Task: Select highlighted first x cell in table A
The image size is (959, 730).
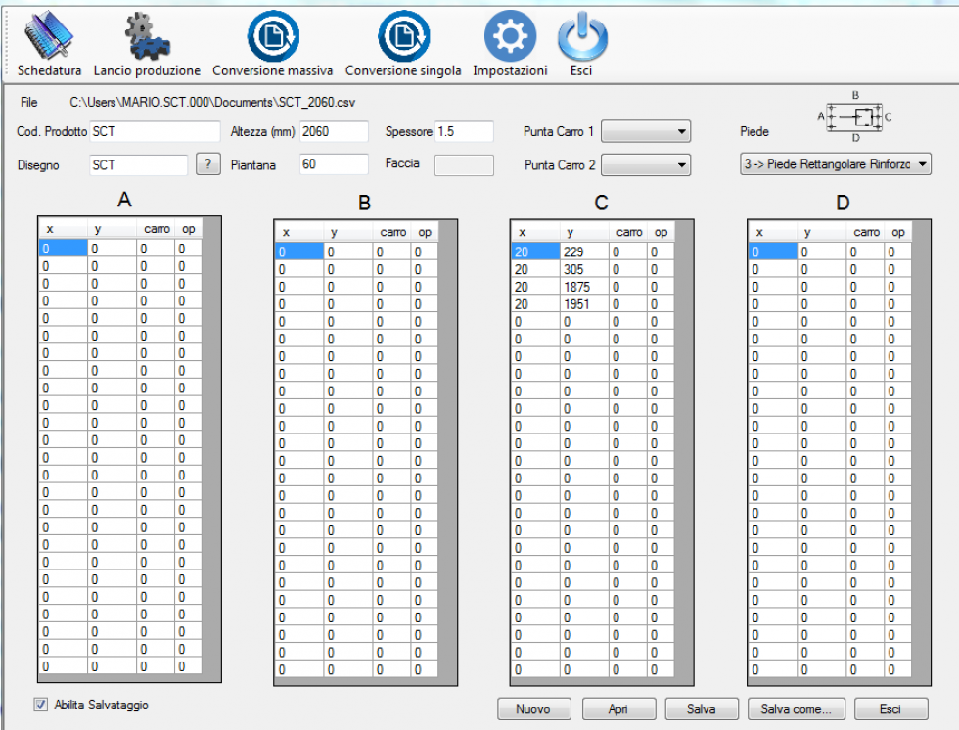Action: tap(63, 249)
